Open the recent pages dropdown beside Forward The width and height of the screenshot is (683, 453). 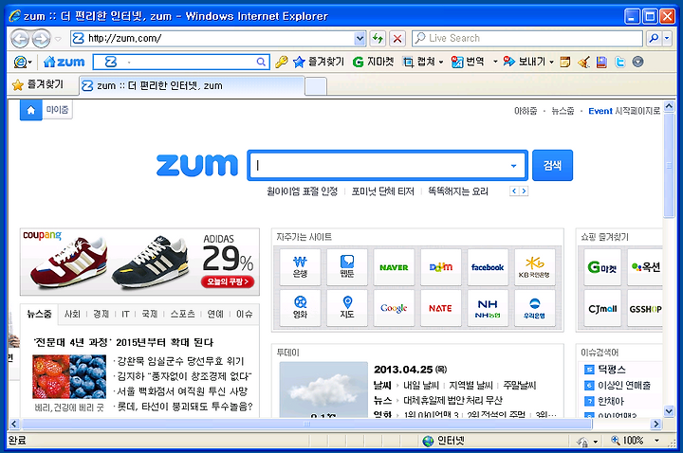click(x=58, y=39)
